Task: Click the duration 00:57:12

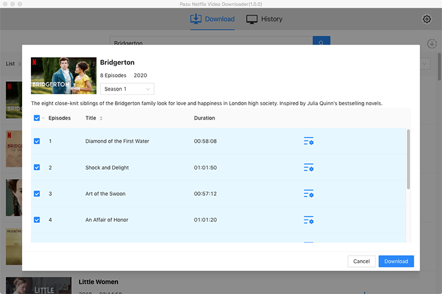Action: click(205, 194)
